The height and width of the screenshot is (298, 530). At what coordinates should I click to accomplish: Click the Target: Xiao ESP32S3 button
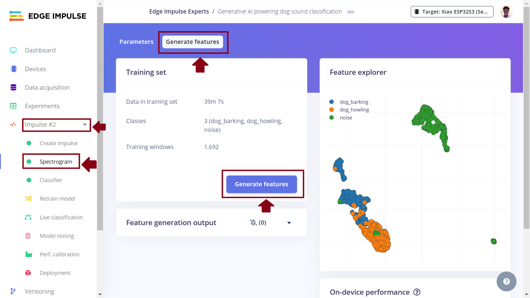click(452, 12)
